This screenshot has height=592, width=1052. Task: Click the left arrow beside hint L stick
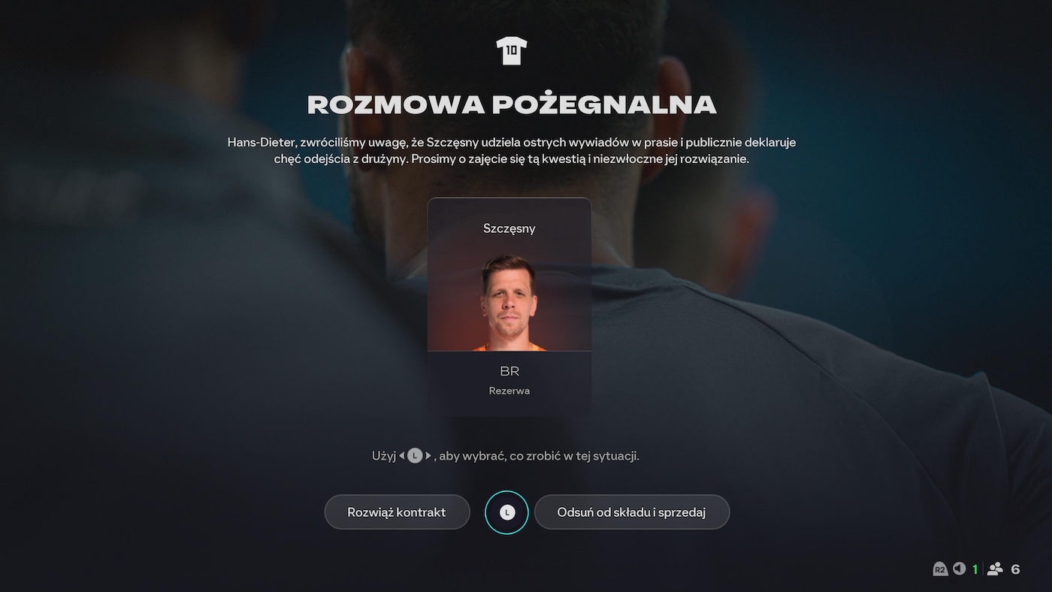(x=401, y=455)
